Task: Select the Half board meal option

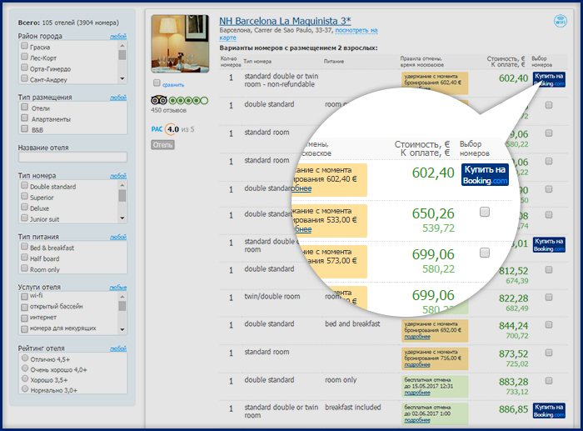Action: point(24,258)
